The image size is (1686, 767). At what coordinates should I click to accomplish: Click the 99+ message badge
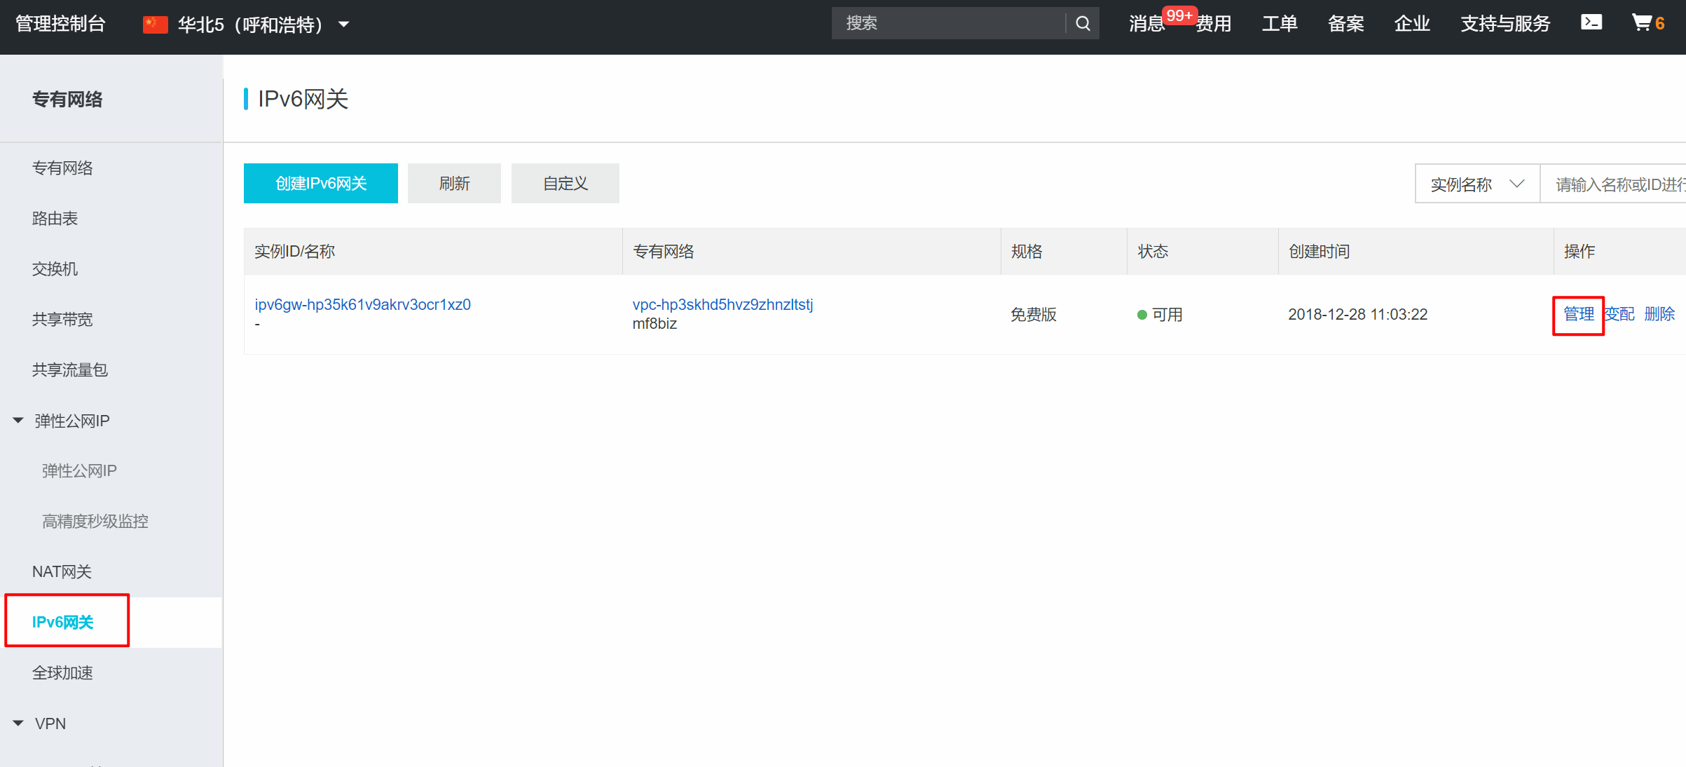(1179, 15)
